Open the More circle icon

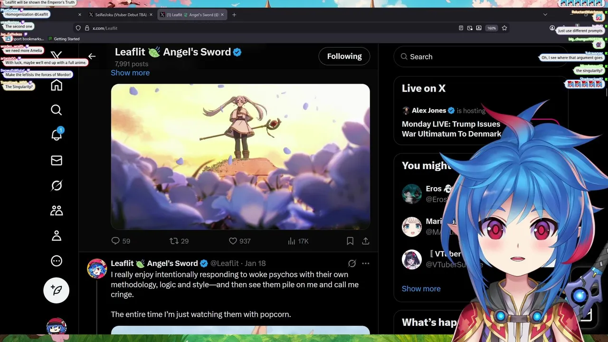[x=57, y=261]
